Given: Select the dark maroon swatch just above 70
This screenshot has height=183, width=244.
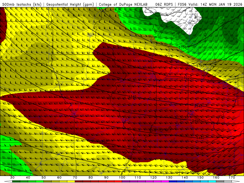Looking at the screenshot, I should point(79,181).
